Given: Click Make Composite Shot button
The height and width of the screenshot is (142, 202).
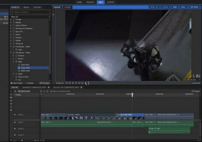Looking at the screenshot, I should click(60, 91).
